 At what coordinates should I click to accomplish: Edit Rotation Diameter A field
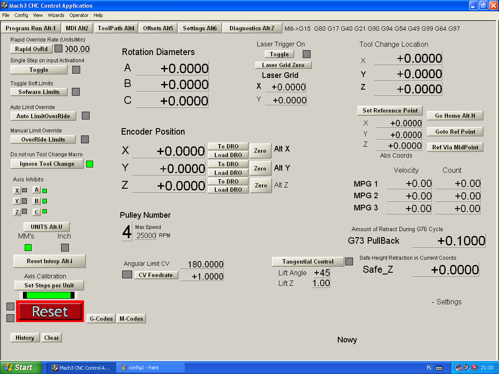coord(172,68)
